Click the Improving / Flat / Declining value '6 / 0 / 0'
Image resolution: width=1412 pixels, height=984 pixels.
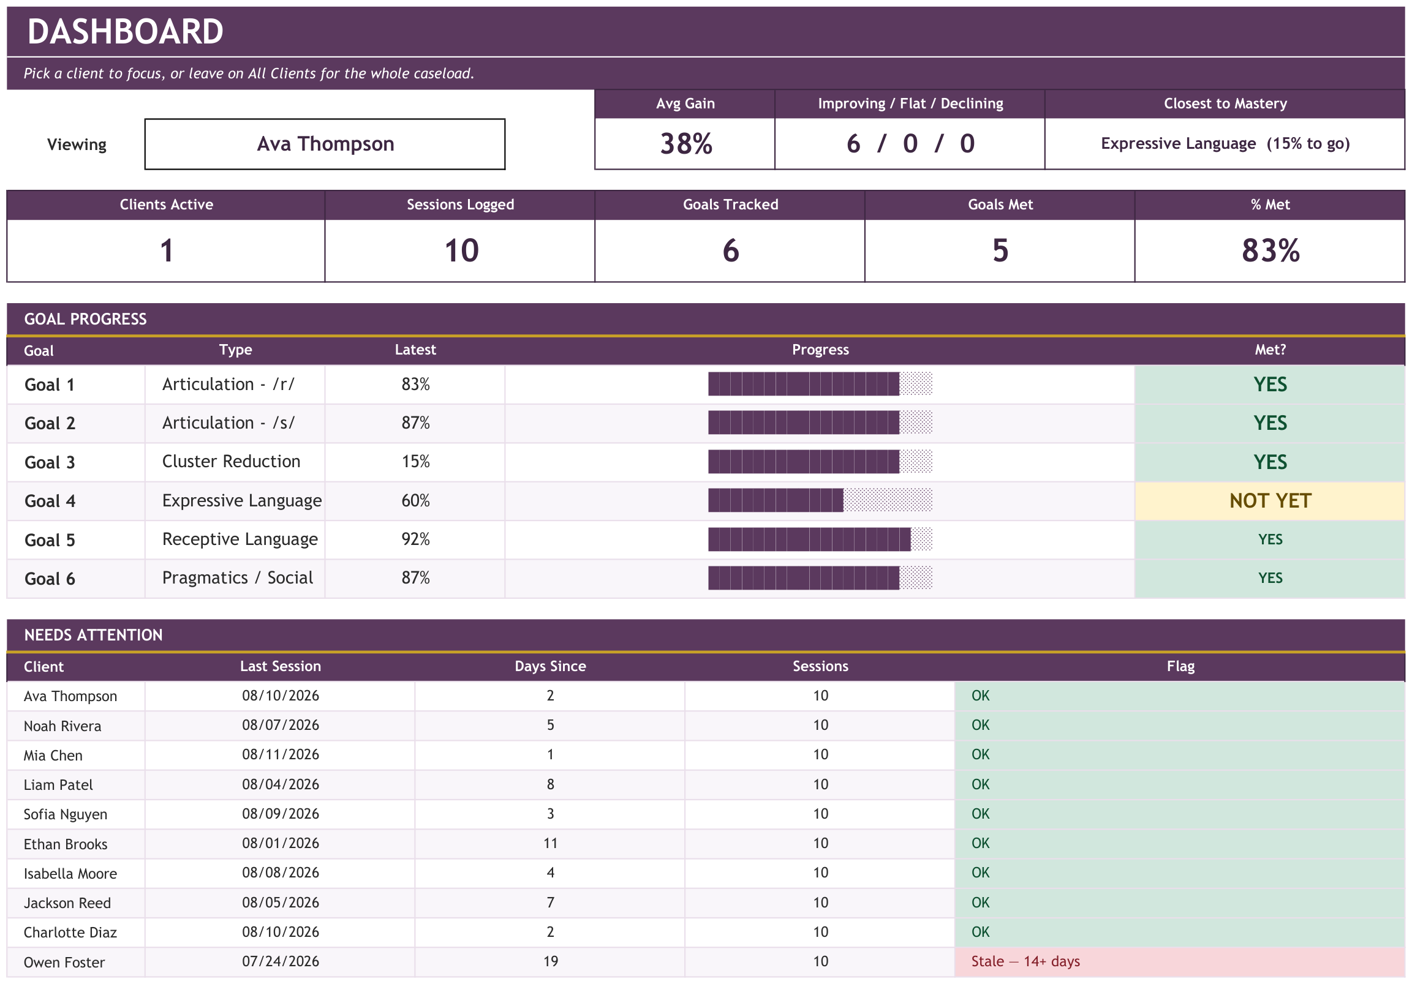910,144
